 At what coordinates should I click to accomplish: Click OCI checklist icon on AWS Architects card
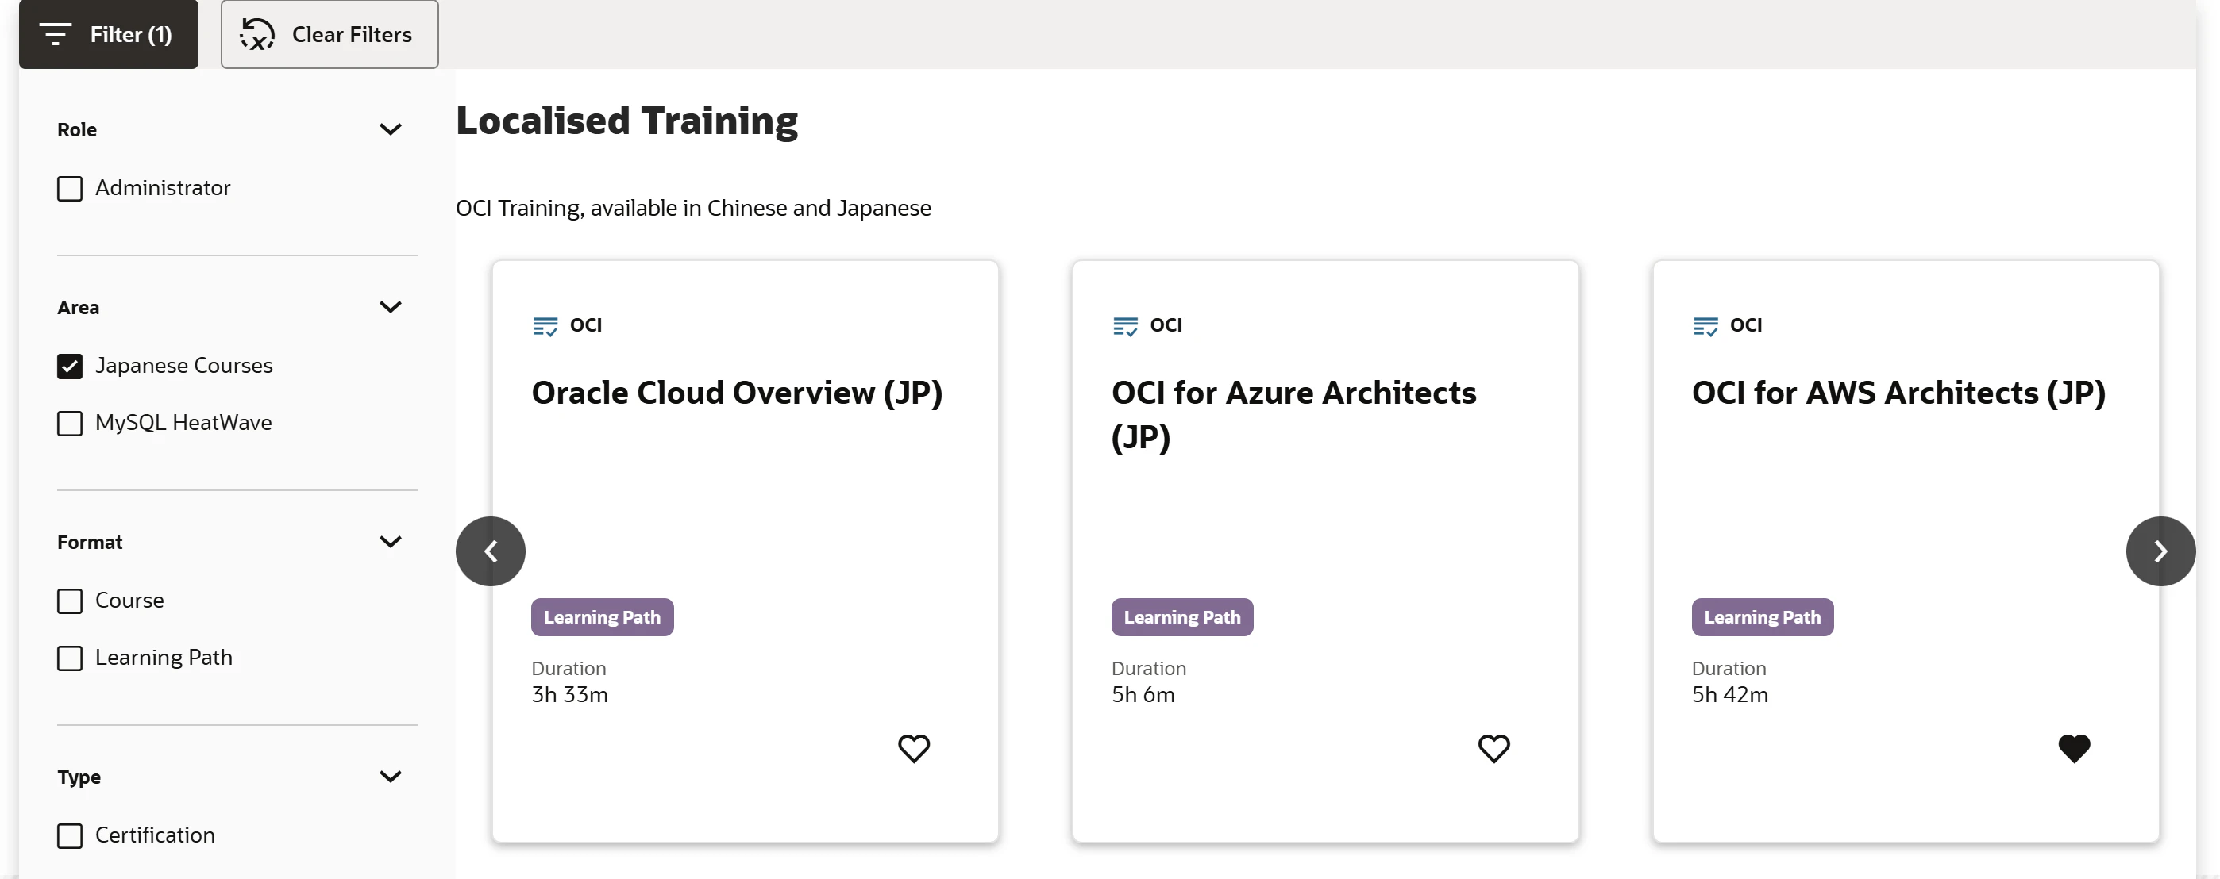1705,326
